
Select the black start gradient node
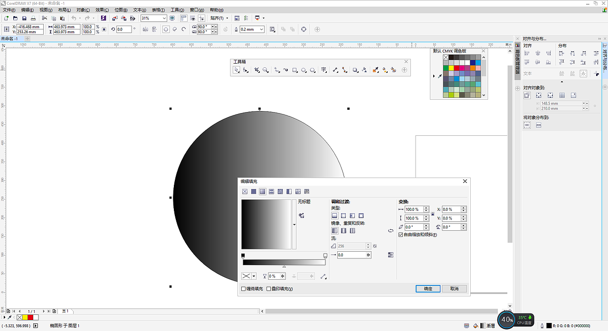pos(243,255)
